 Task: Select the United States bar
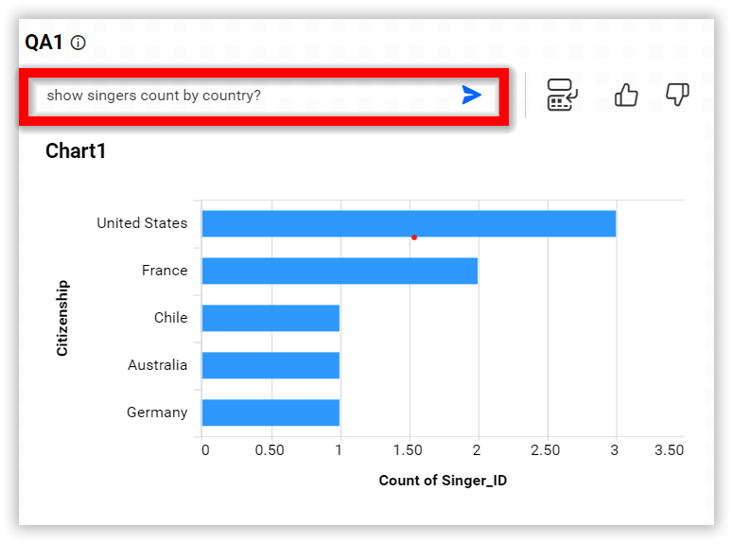(x=409, y=223)
